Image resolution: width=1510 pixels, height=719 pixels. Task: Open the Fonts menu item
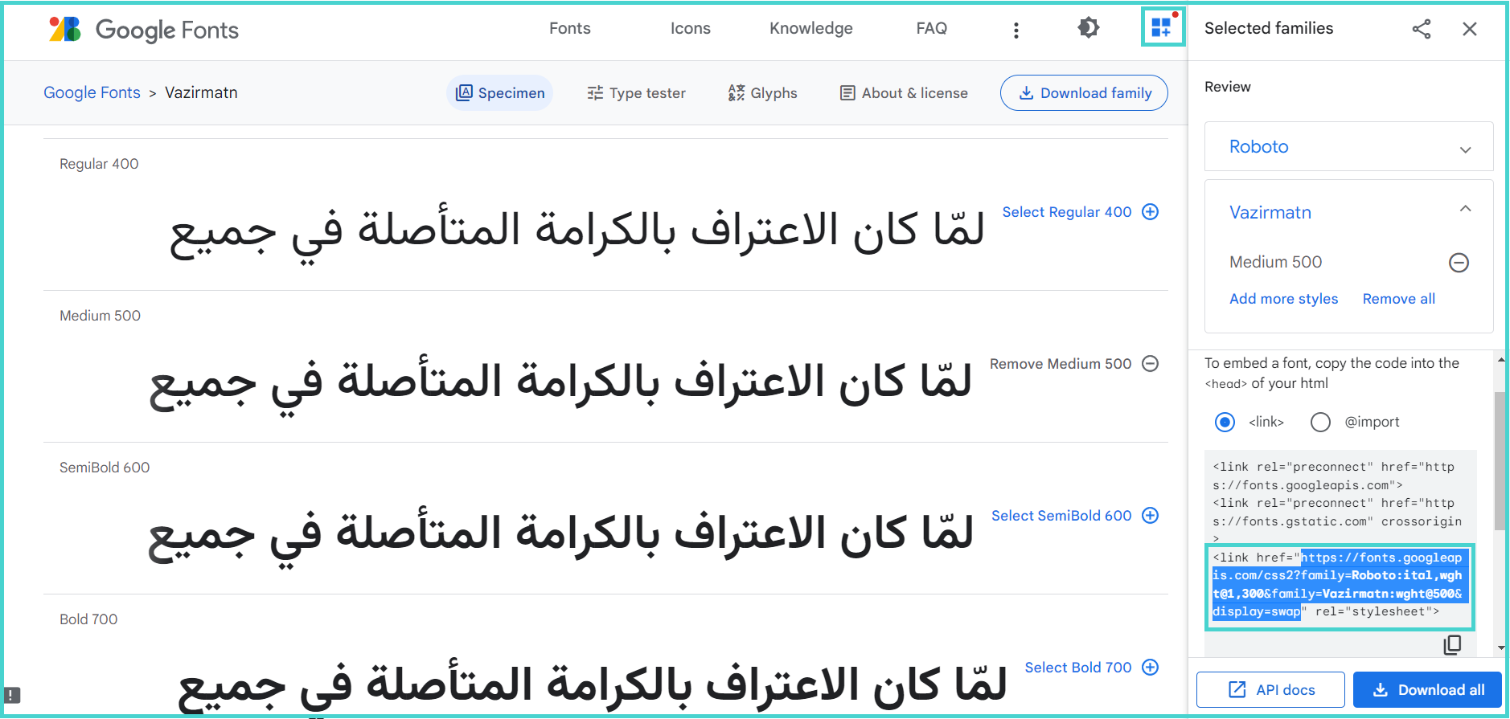[x=570, y=28]
